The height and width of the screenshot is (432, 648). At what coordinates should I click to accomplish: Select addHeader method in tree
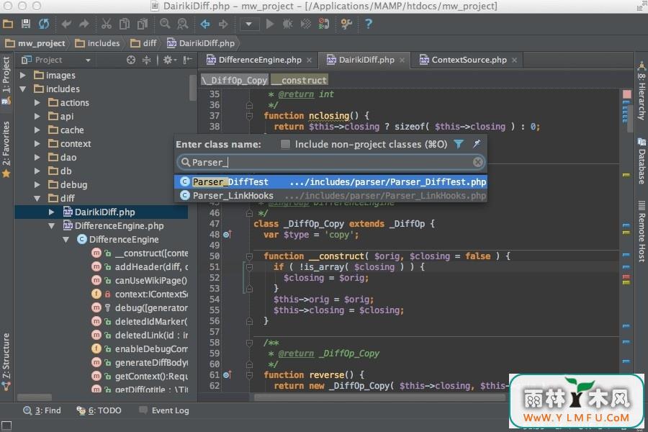140,266
